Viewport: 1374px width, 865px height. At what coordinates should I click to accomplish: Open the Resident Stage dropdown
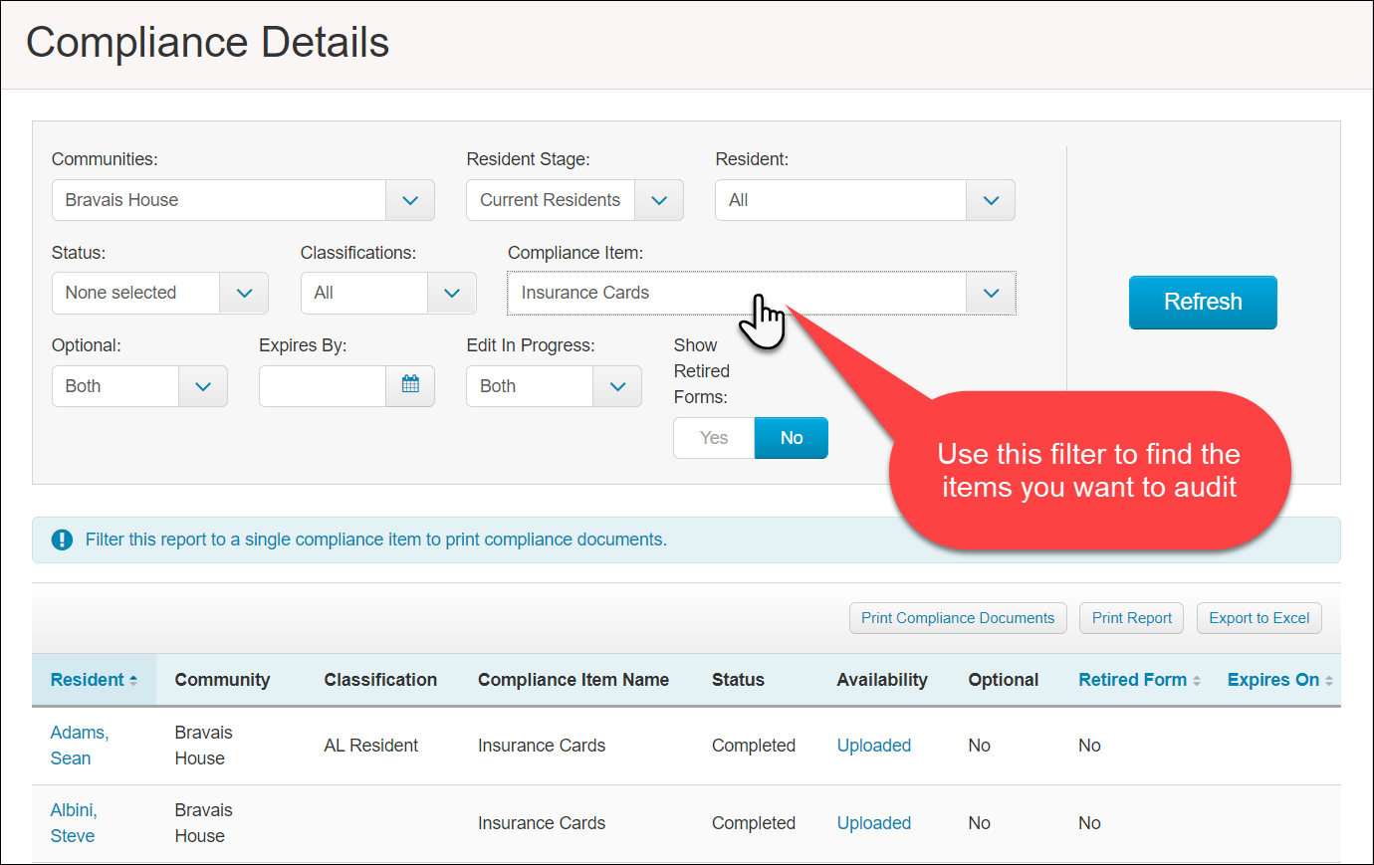pos(658,200)
